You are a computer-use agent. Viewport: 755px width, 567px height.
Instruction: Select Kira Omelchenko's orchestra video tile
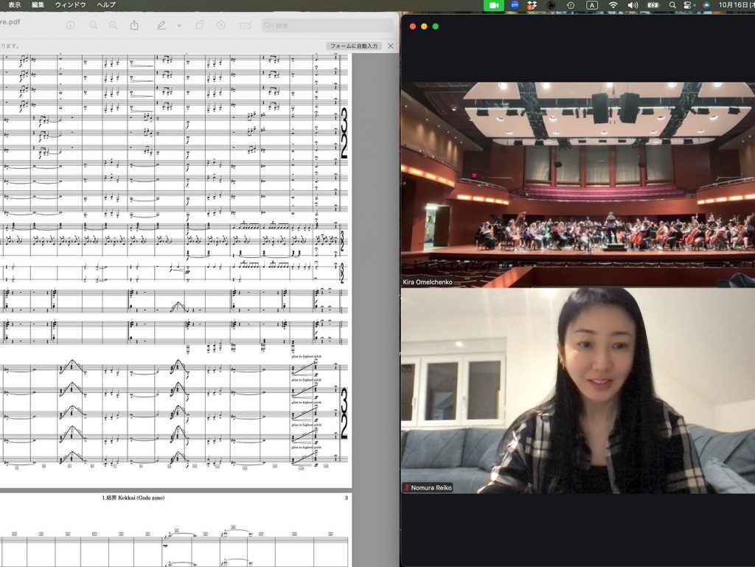(577, 184)
